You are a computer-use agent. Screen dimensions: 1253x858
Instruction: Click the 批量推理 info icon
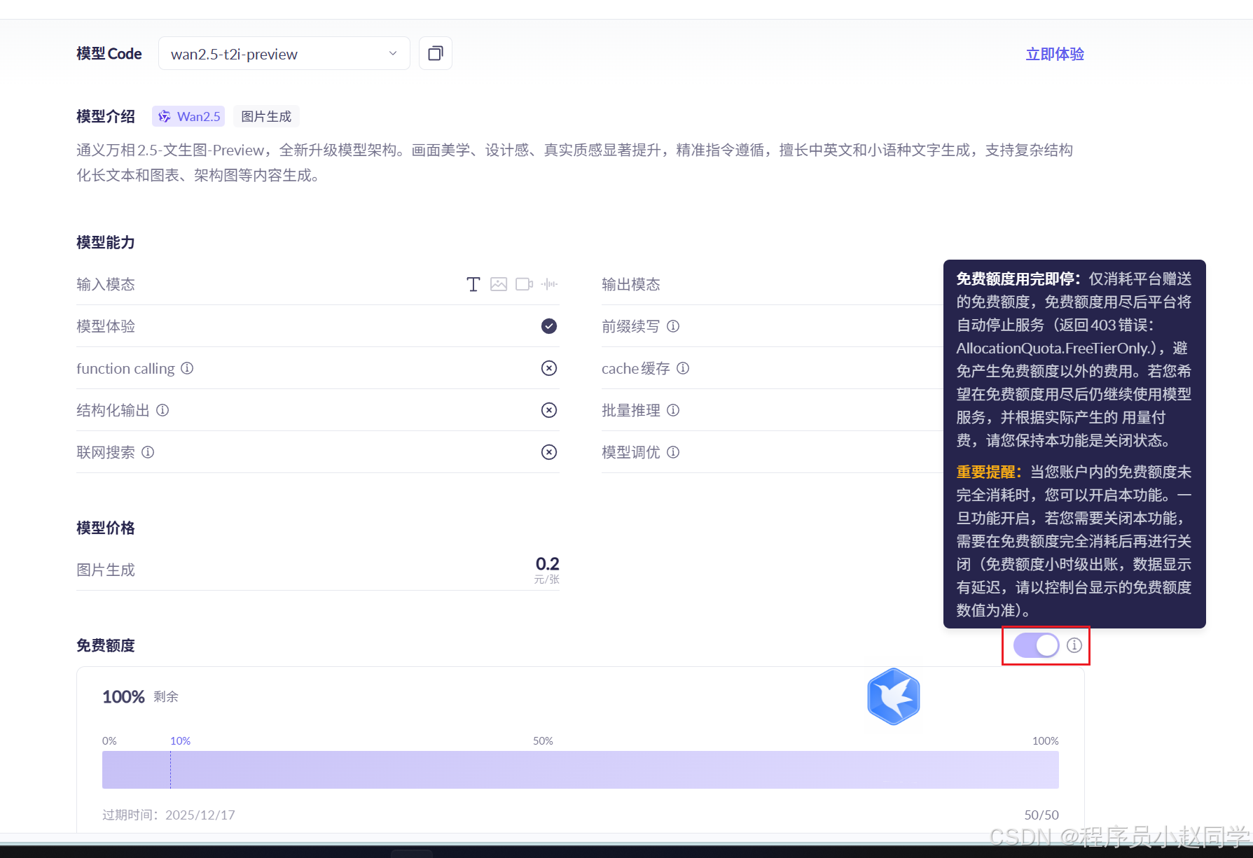[673, 410]
